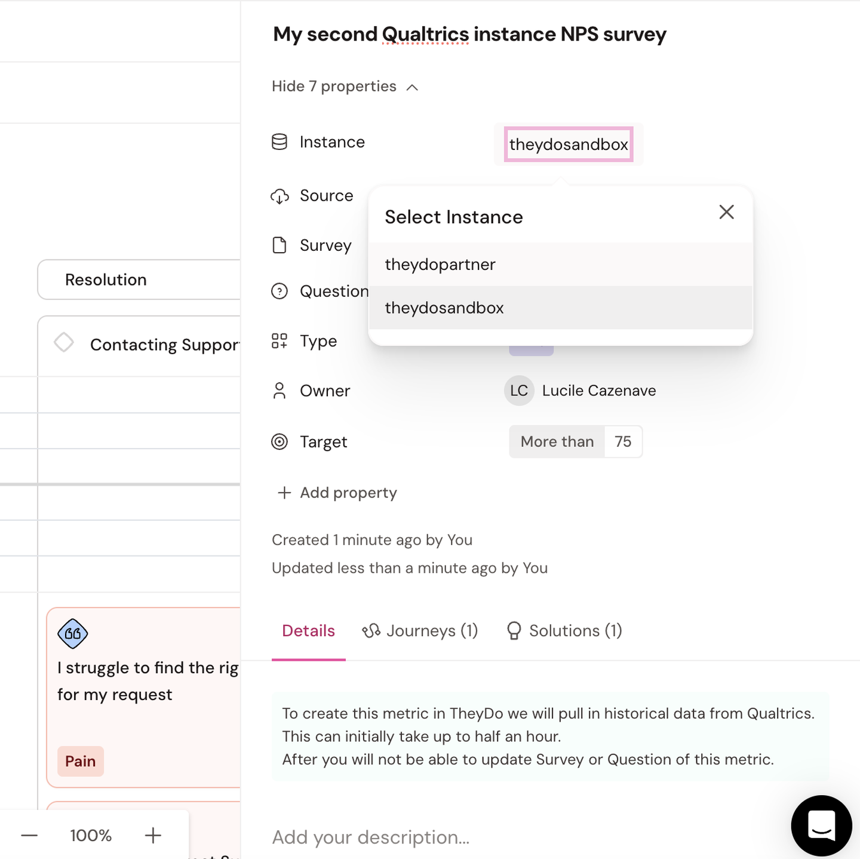Open the Solutions tab
860x859 pixels.
point(563,631)
